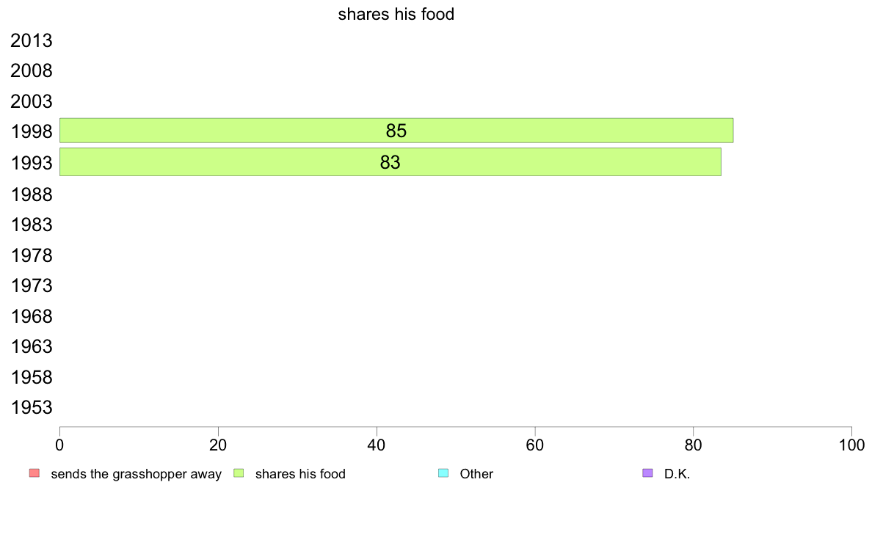
Task: Click the 0 tick on x-axis
Action: (x=59, y=445)
